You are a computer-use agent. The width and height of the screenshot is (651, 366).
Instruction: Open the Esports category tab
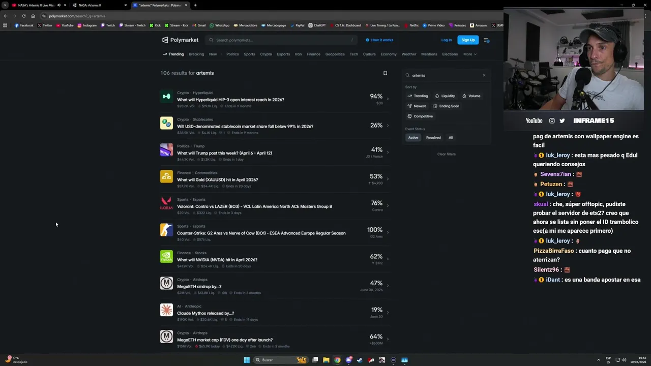[x=283, y=54]
